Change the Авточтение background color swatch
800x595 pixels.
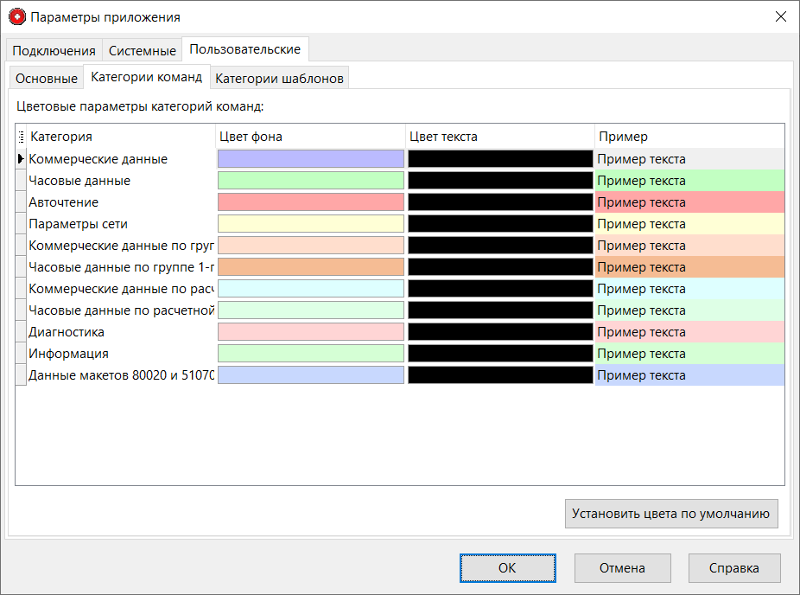310,202
